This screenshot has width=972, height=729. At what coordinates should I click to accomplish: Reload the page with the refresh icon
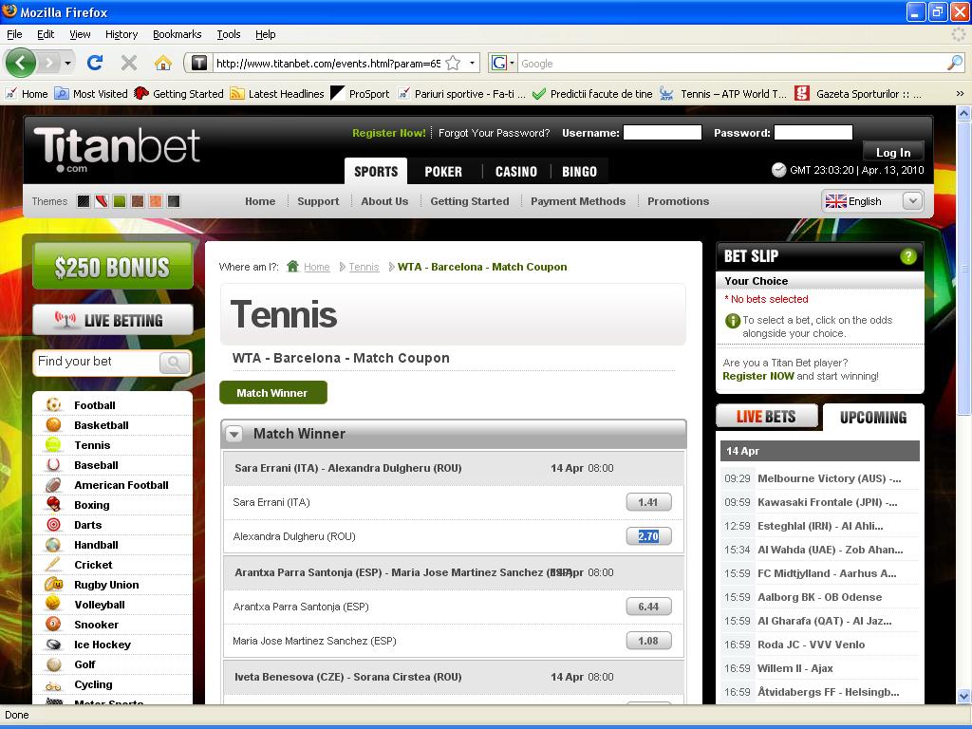coord(95,63)
